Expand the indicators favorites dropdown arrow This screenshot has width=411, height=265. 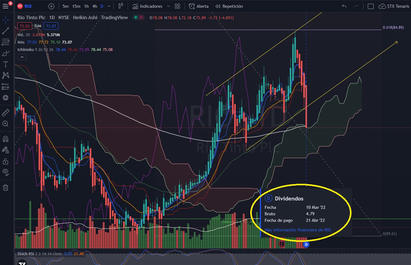click(168, 6)
